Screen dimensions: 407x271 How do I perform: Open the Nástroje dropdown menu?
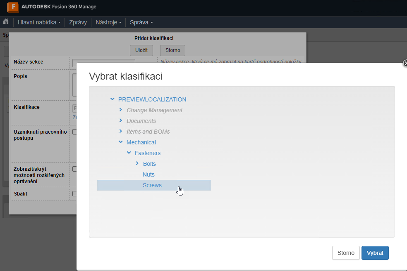[108, 22]
